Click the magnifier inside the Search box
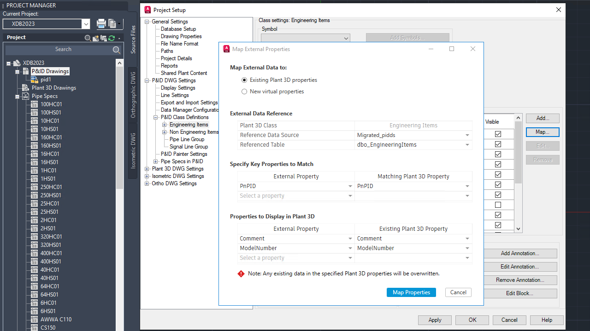Viewport: 590px width, 331px height. [116, 50]
